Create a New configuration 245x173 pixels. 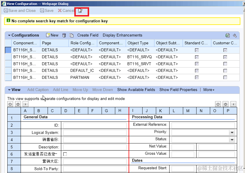[x=52, y=35]
